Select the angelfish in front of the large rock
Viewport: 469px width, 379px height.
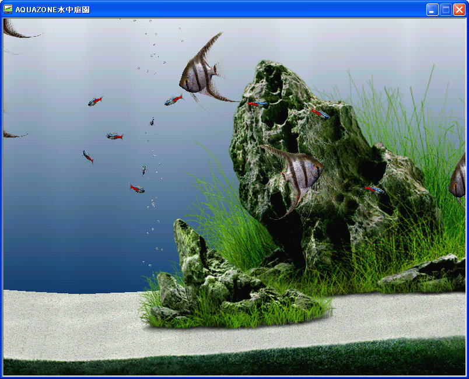pos(297,169)
